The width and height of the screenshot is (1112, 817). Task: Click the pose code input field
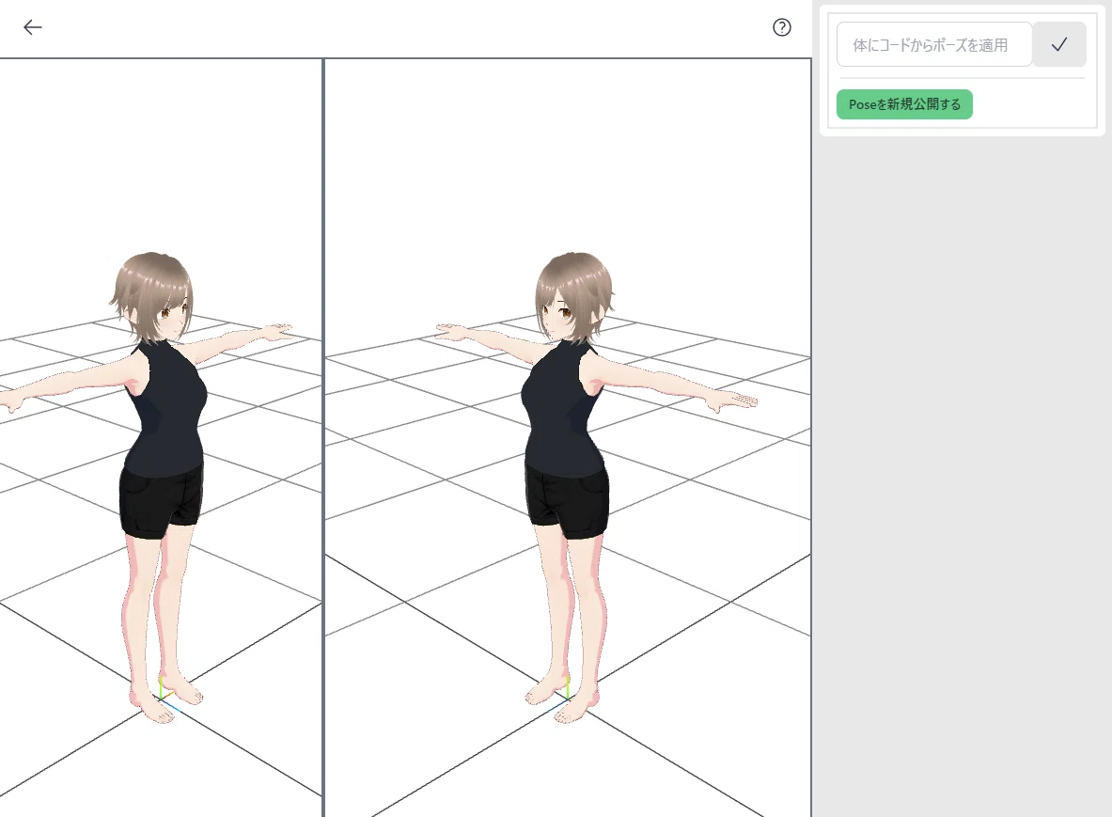934,45
